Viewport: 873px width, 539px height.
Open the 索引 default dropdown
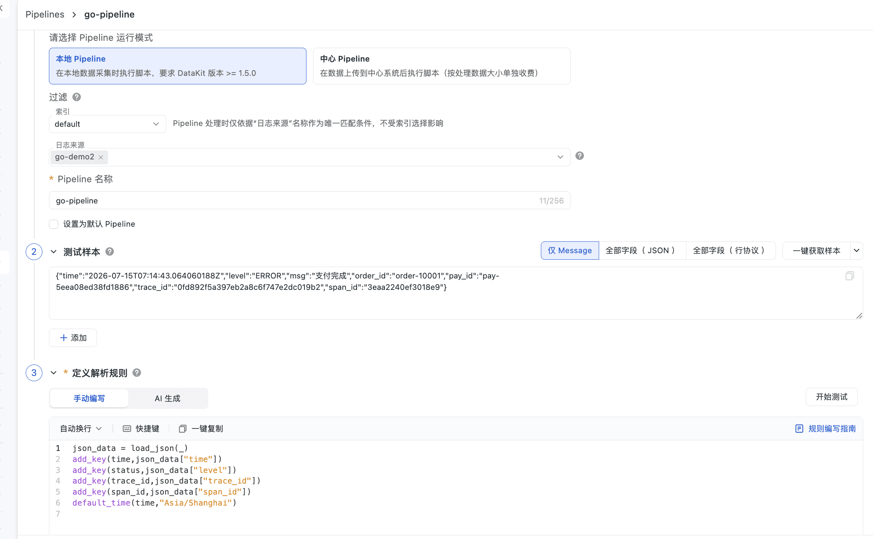coord(108,124)
